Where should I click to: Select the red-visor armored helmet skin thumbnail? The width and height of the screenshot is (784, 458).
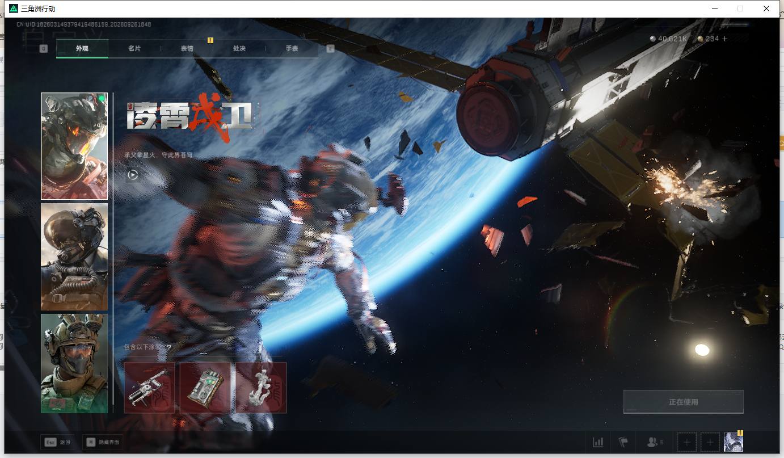pos(74,146)
